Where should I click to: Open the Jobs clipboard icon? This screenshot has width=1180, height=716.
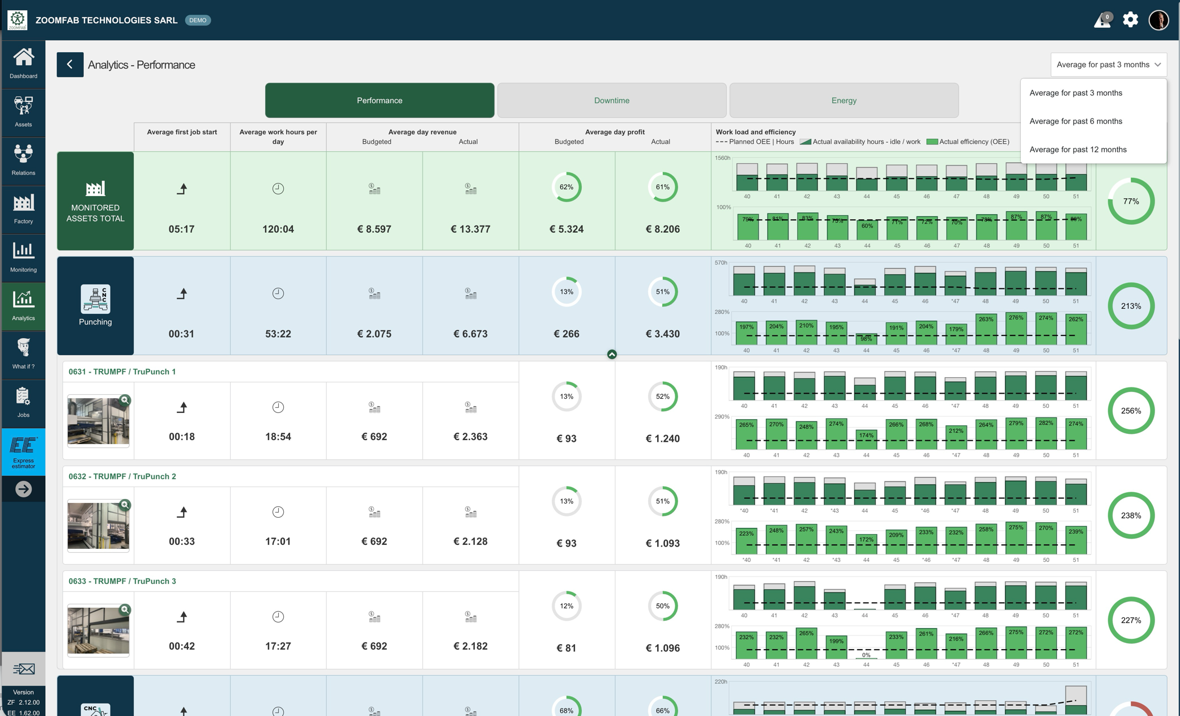click(x=23, y=402)
